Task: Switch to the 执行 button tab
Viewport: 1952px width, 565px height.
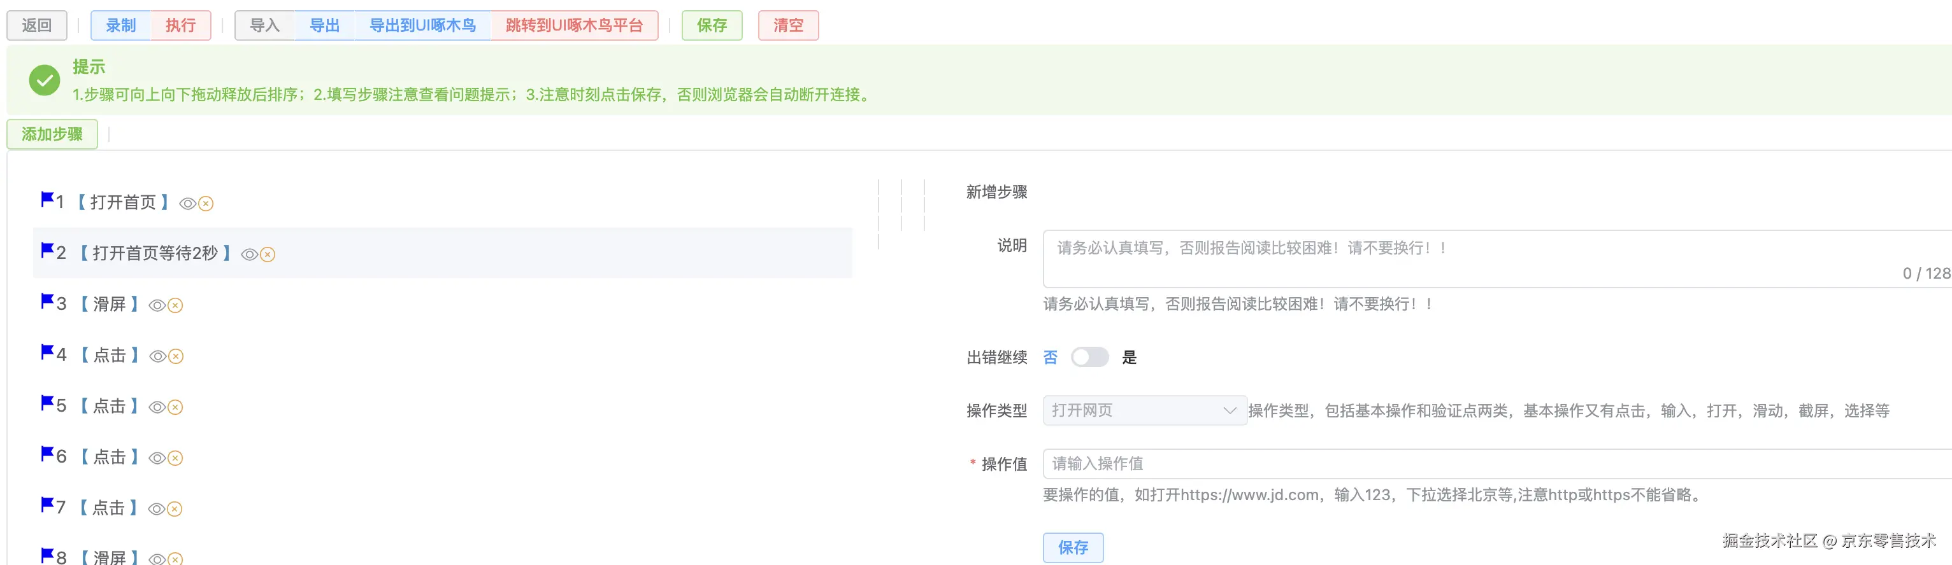Action: (x=180, y=25)
